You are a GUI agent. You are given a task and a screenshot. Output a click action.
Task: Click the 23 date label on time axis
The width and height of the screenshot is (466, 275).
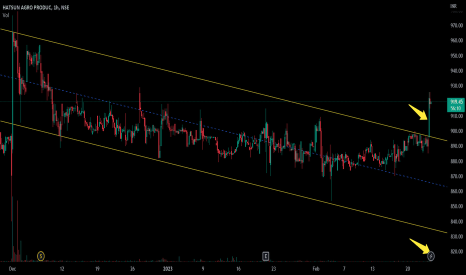click(x=273, y=269)
